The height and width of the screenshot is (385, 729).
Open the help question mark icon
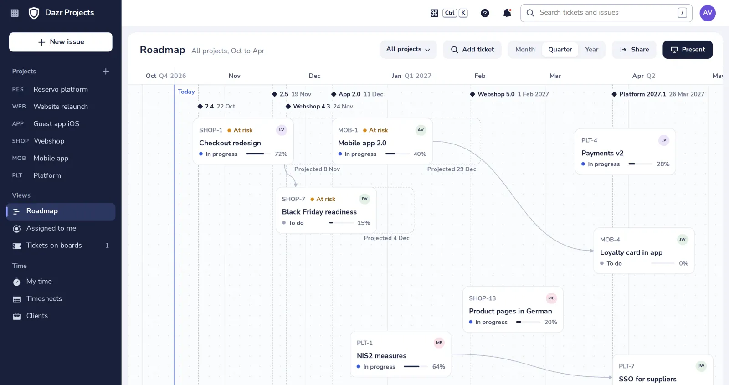click(x=485, y=13)
